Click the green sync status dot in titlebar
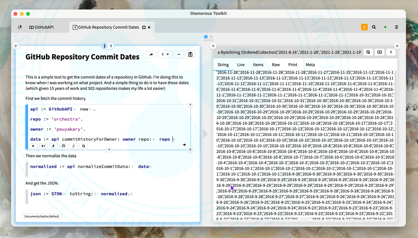Screen dimensions: 418x238 (x=385, y=27)
